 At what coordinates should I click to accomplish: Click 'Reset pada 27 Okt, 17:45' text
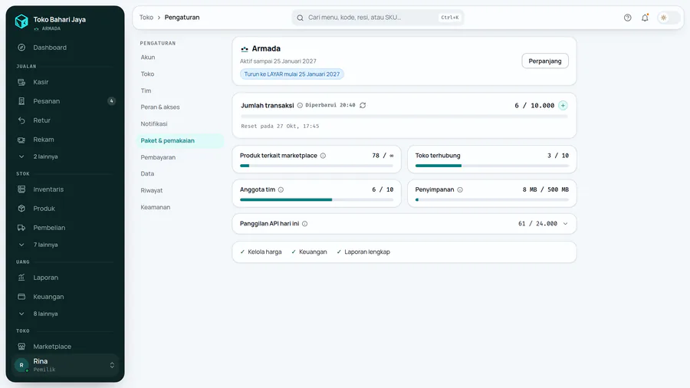click(x=280, y=127)
